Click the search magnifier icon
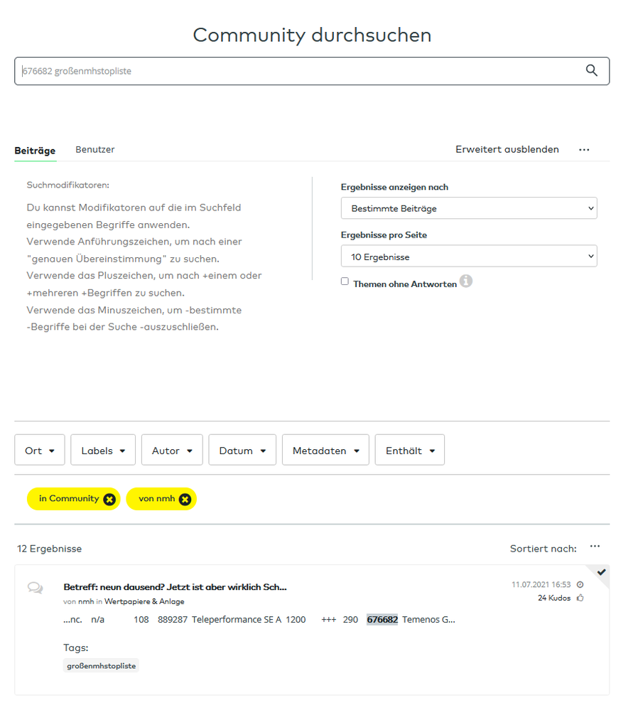 pyautogui.click(x=592, y=70)
